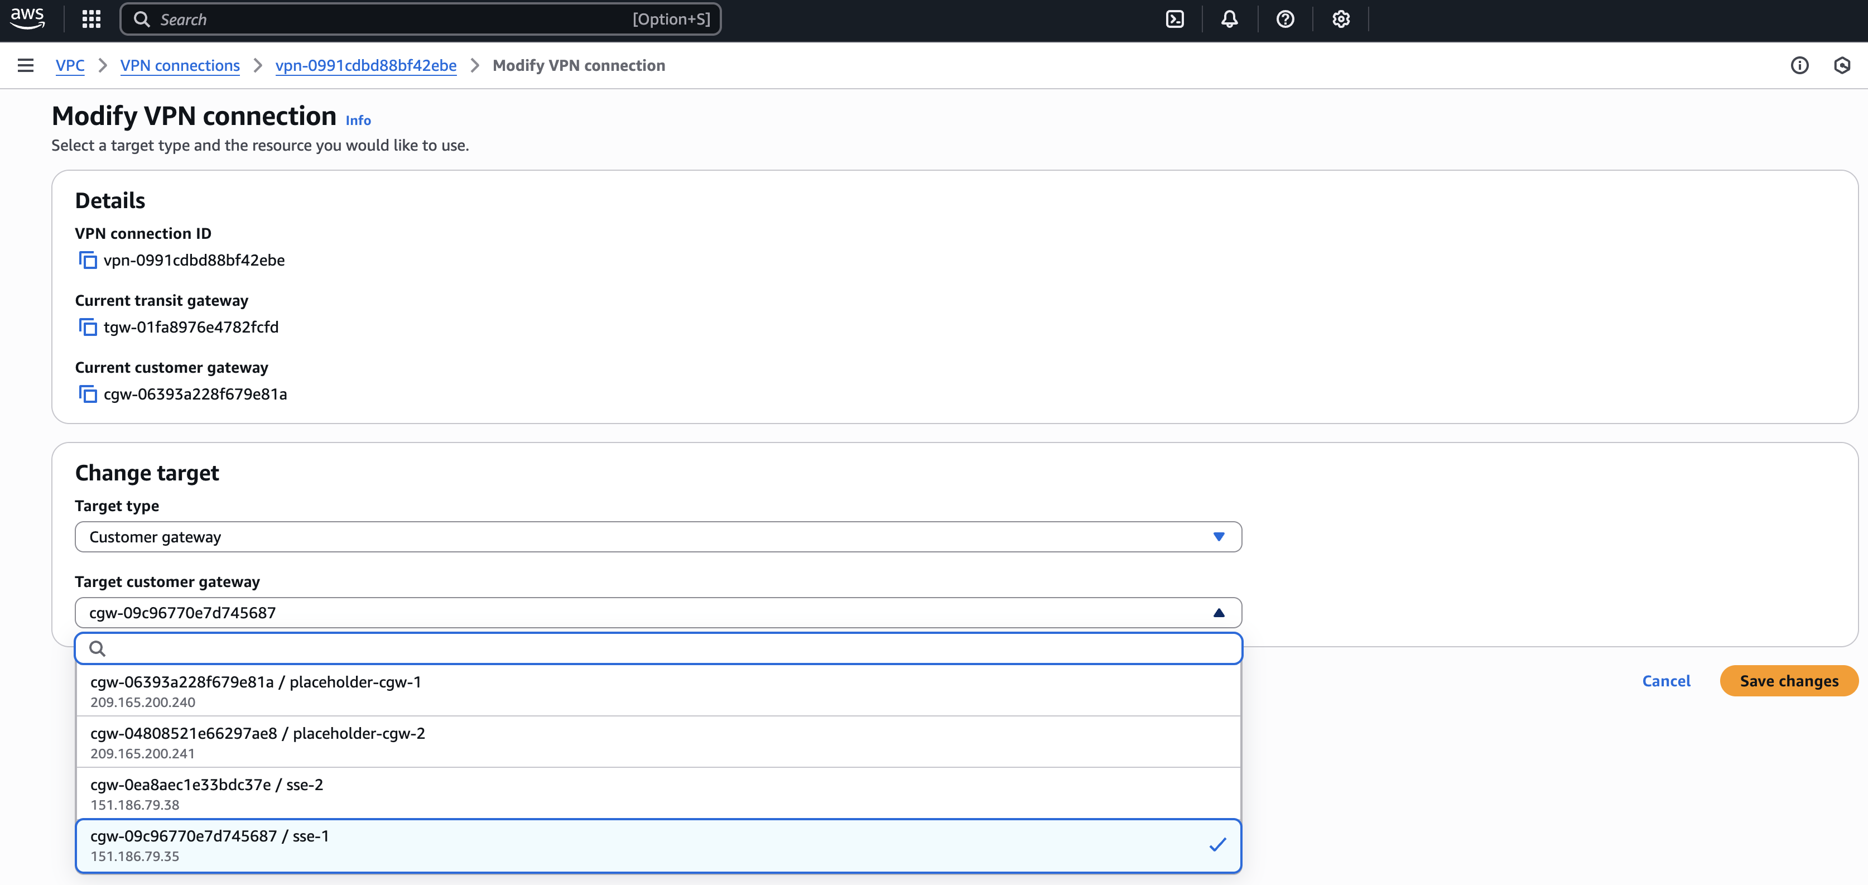The image size is (1868, 885).
Task: Copy the current transit gateway ID
Action: pyautogui.click(x=88, y=327)
